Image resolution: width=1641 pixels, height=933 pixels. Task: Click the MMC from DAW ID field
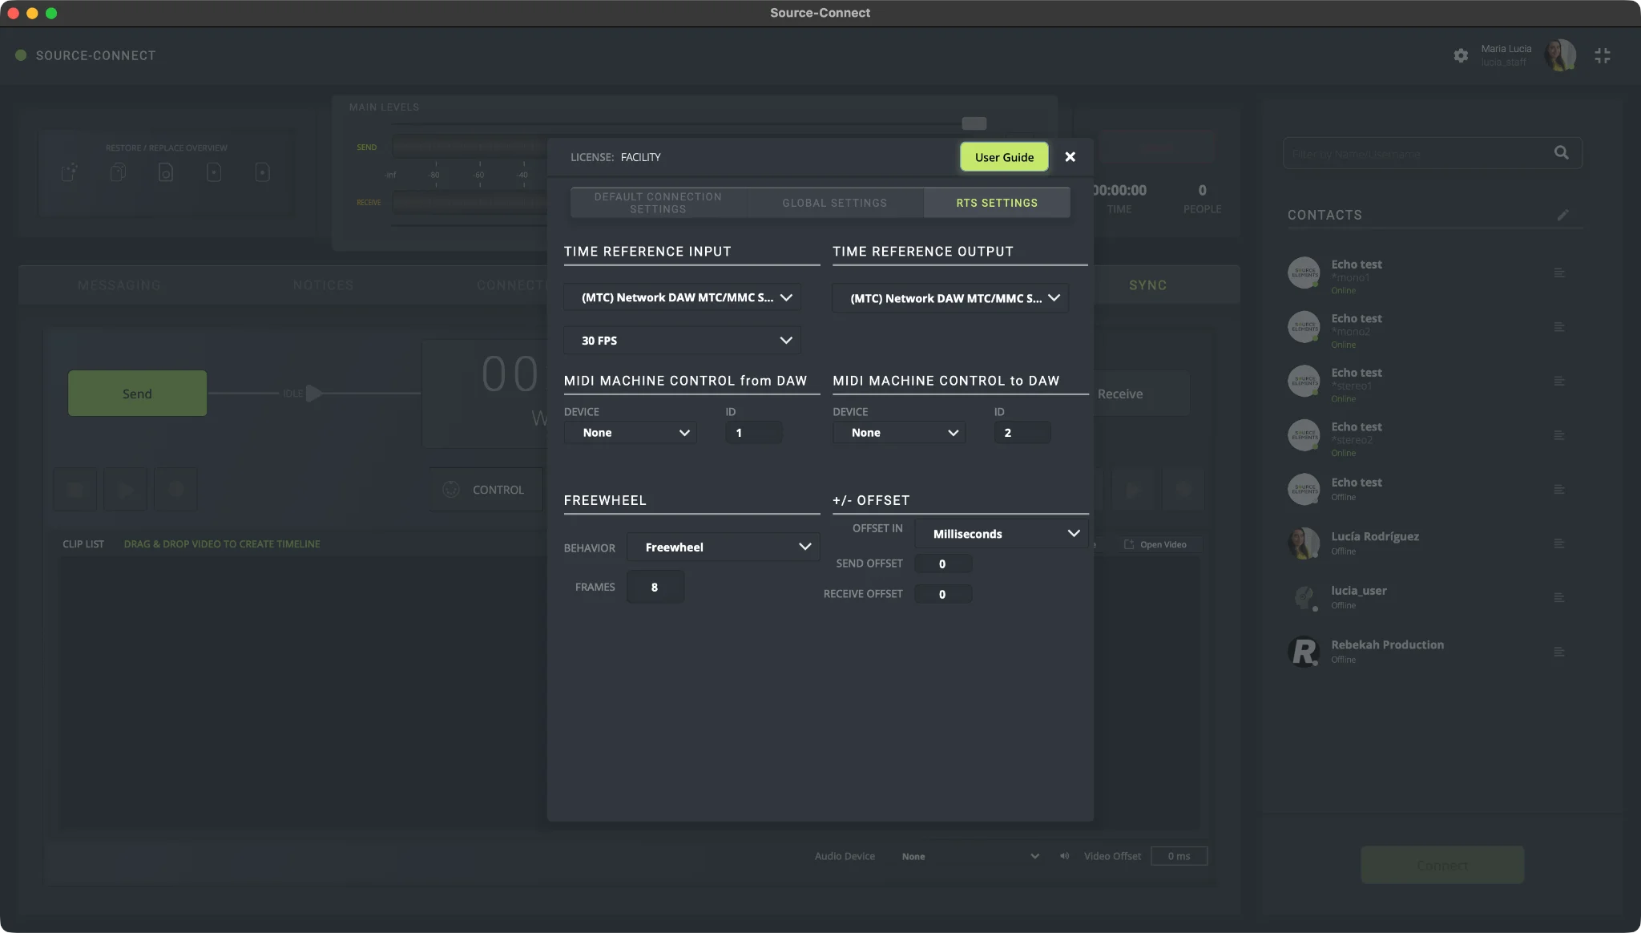[754, 433]
